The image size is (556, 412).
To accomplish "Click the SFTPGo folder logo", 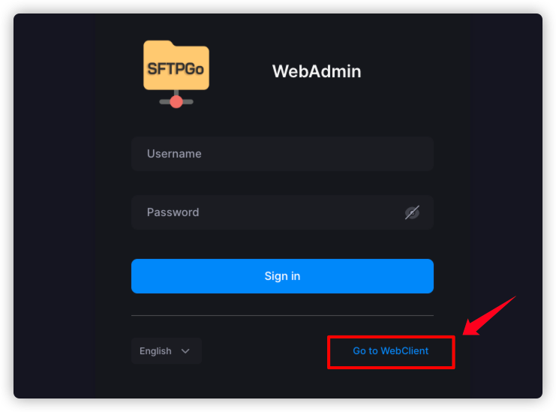I will (176, 66).
